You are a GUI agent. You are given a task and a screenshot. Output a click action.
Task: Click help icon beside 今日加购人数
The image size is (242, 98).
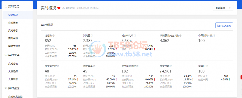click(214, 35)
